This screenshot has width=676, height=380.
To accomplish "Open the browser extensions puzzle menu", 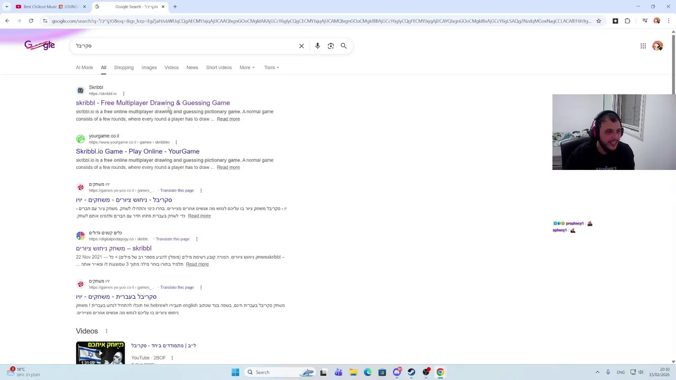I will click(627, 21).
